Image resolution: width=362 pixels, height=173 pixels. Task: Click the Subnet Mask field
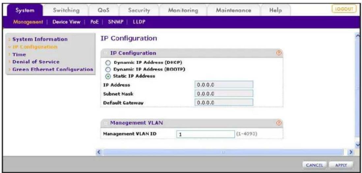pos(224,94)
